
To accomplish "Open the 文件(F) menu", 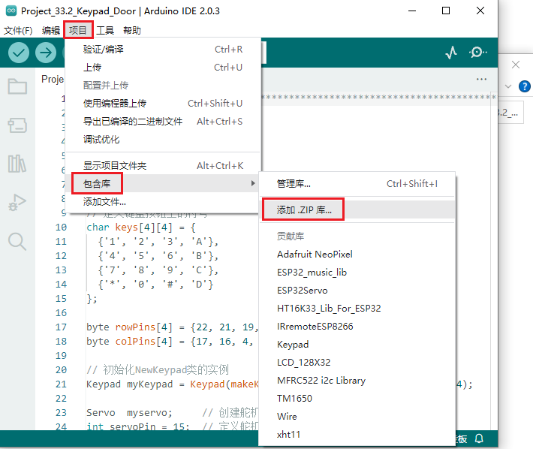I will tap(18, 31).
